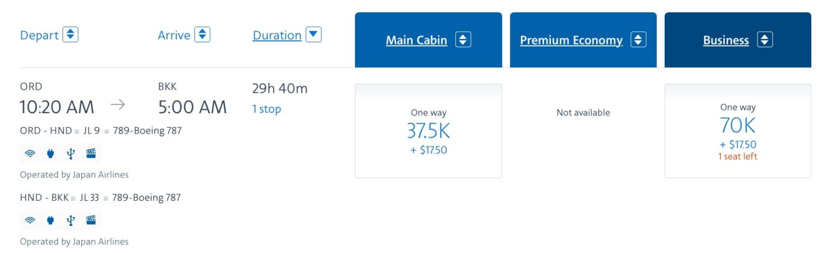Click the USB icon for flight JL 33
The height and width of the screenshot is (253, 833).
[71, 220]
